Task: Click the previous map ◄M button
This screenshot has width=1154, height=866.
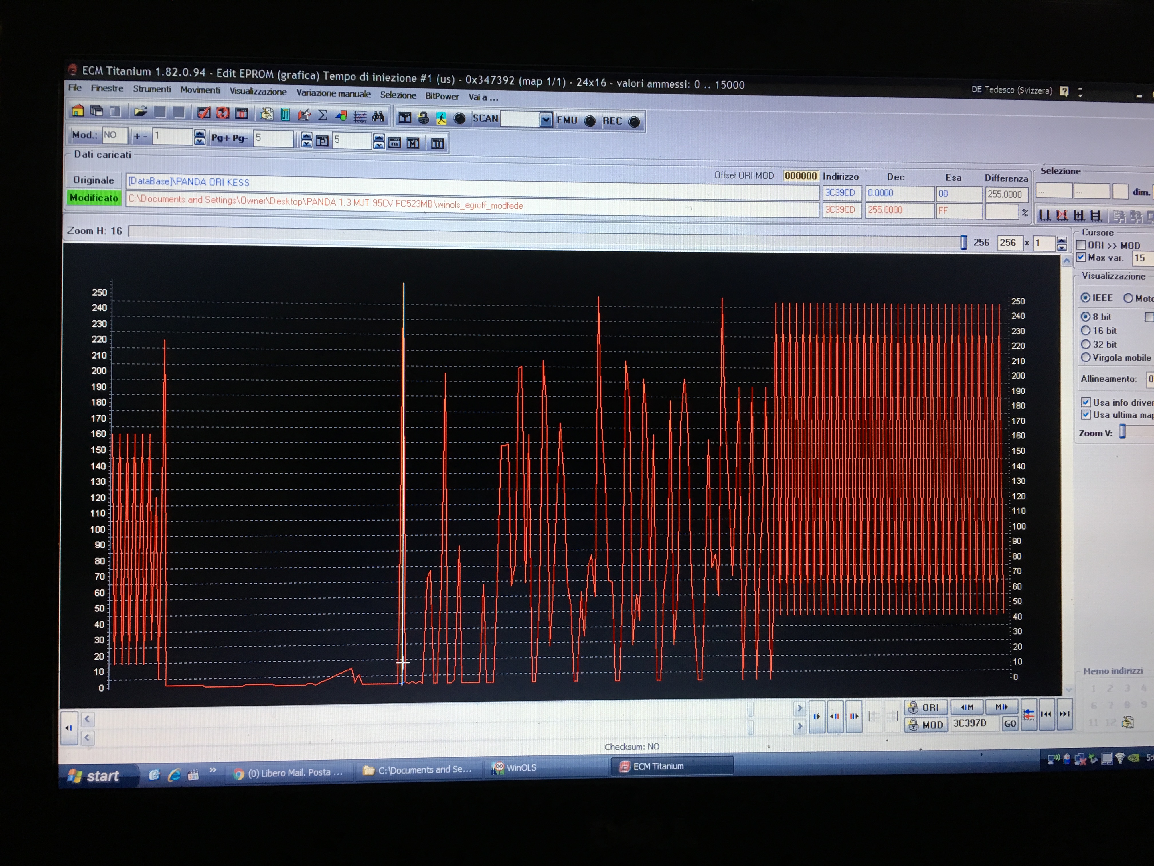Action: [967, 707]
